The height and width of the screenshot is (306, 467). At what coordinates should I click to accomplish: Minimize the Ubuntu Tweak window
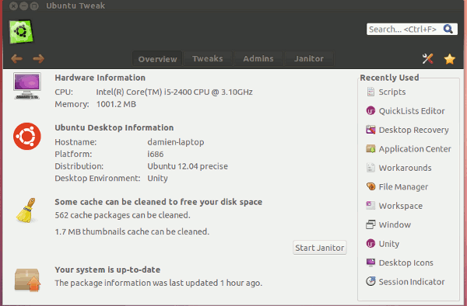point(24,6)
